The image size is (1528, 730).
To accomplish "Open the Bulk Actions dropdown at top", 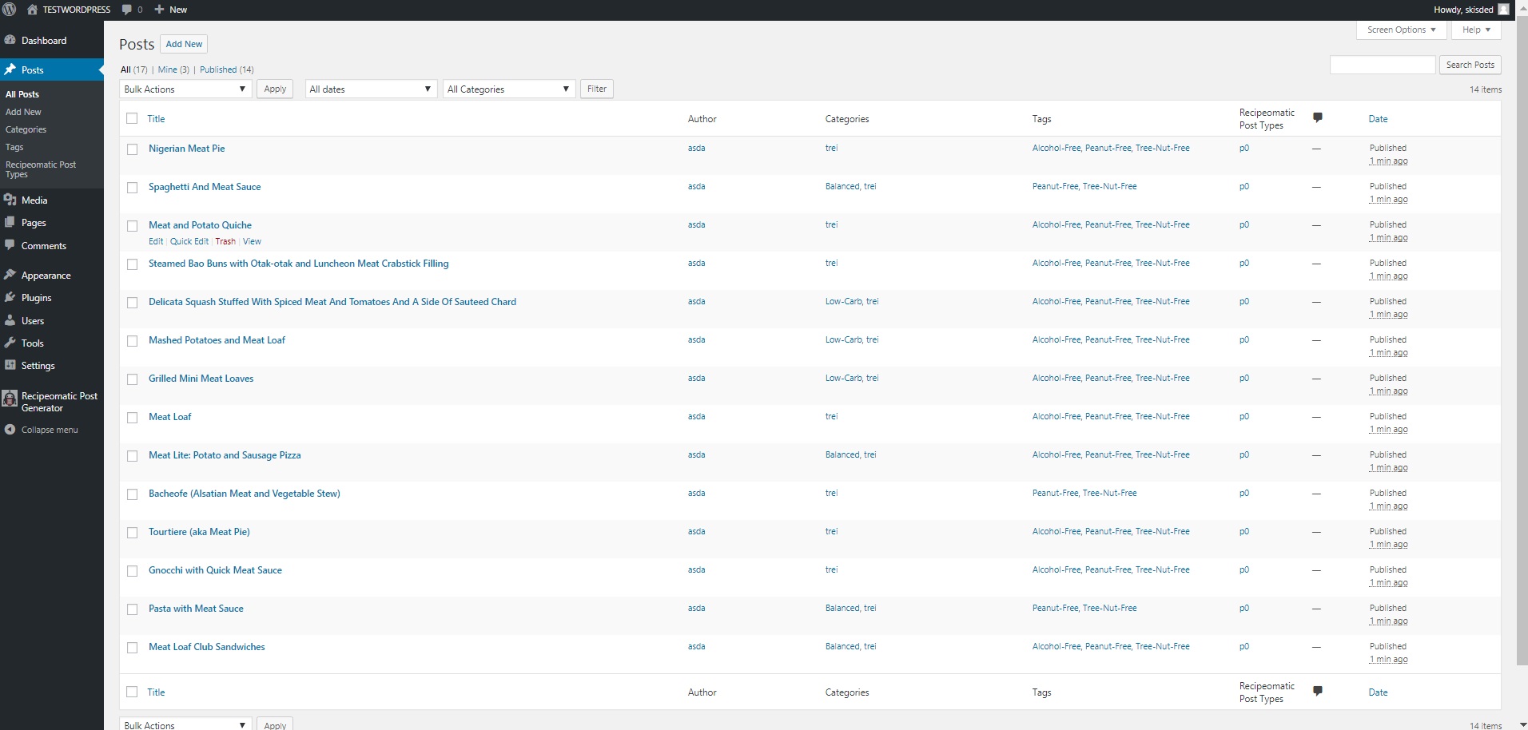I will 185,89.
